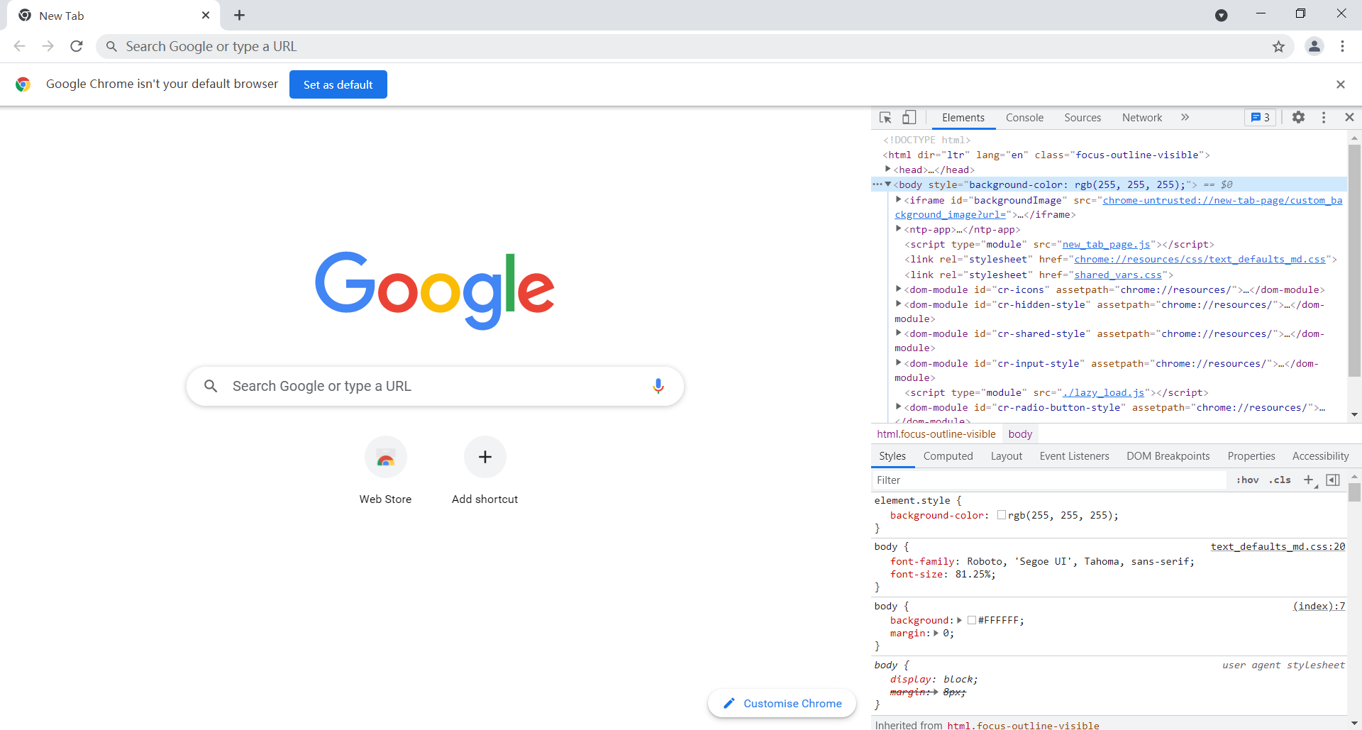
Task: Open the new_tab_page.js script link
Action: pos(1106,244)
